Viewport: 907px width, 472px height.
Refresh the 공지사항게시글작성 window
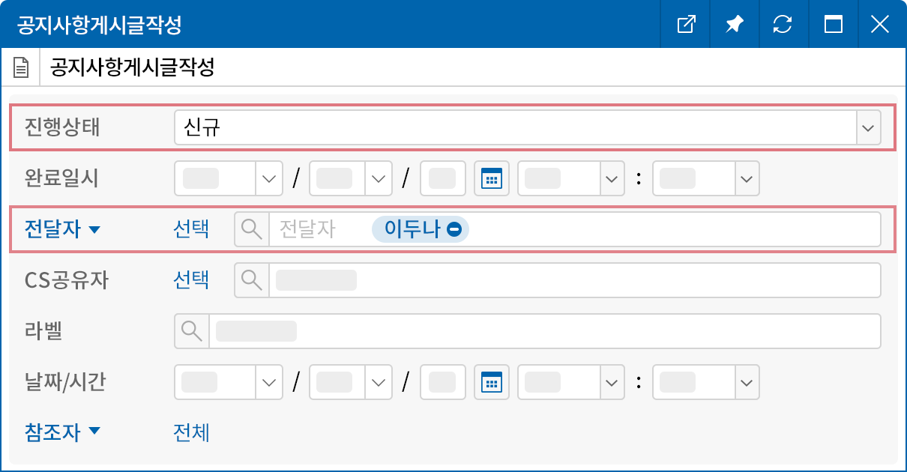pyautogui.click(x=783, y=25)
